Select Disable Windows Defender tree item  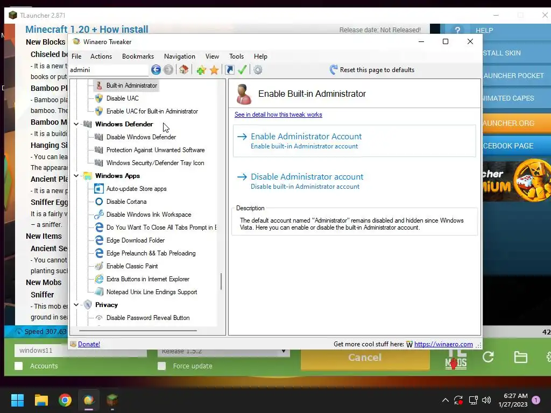(x=142, y=137)
